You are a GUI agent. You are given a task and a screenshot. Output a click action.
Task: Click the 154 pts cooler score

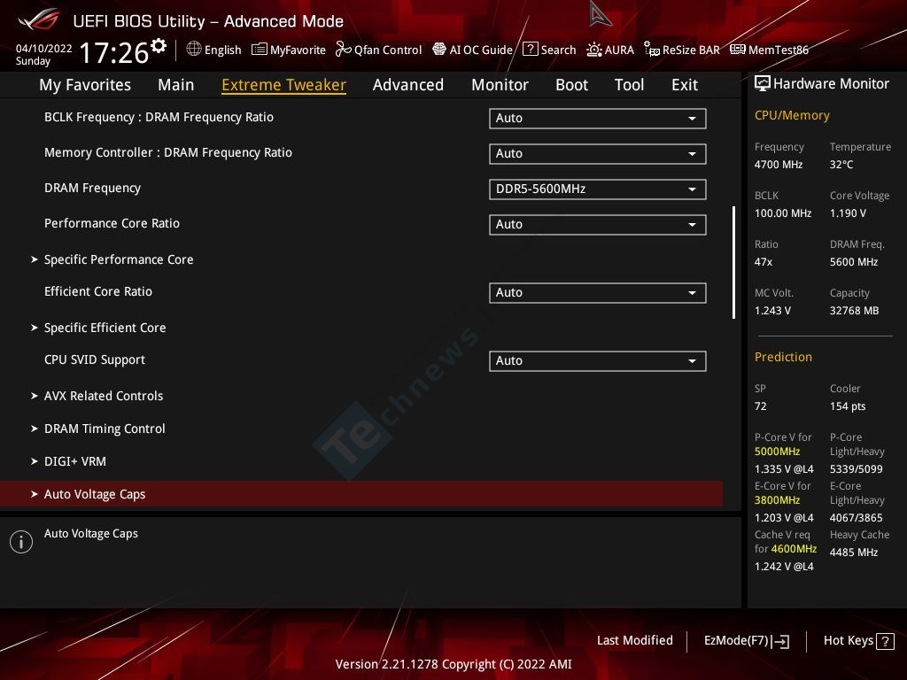848,406
